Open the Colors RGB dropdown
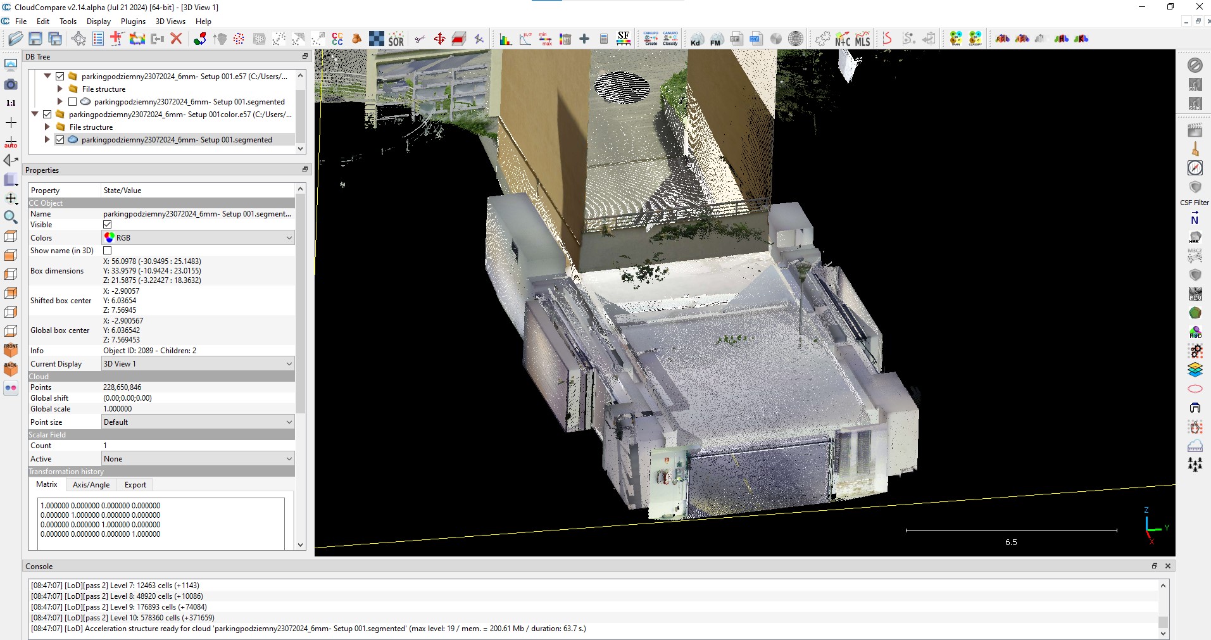 tap(198, 238)
